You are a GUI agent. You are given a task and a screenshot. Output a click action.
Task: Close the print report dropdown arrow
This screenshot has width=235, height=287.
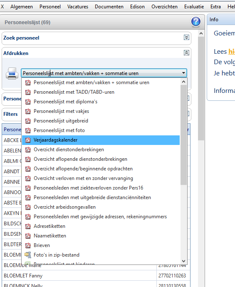coord(183,73)
